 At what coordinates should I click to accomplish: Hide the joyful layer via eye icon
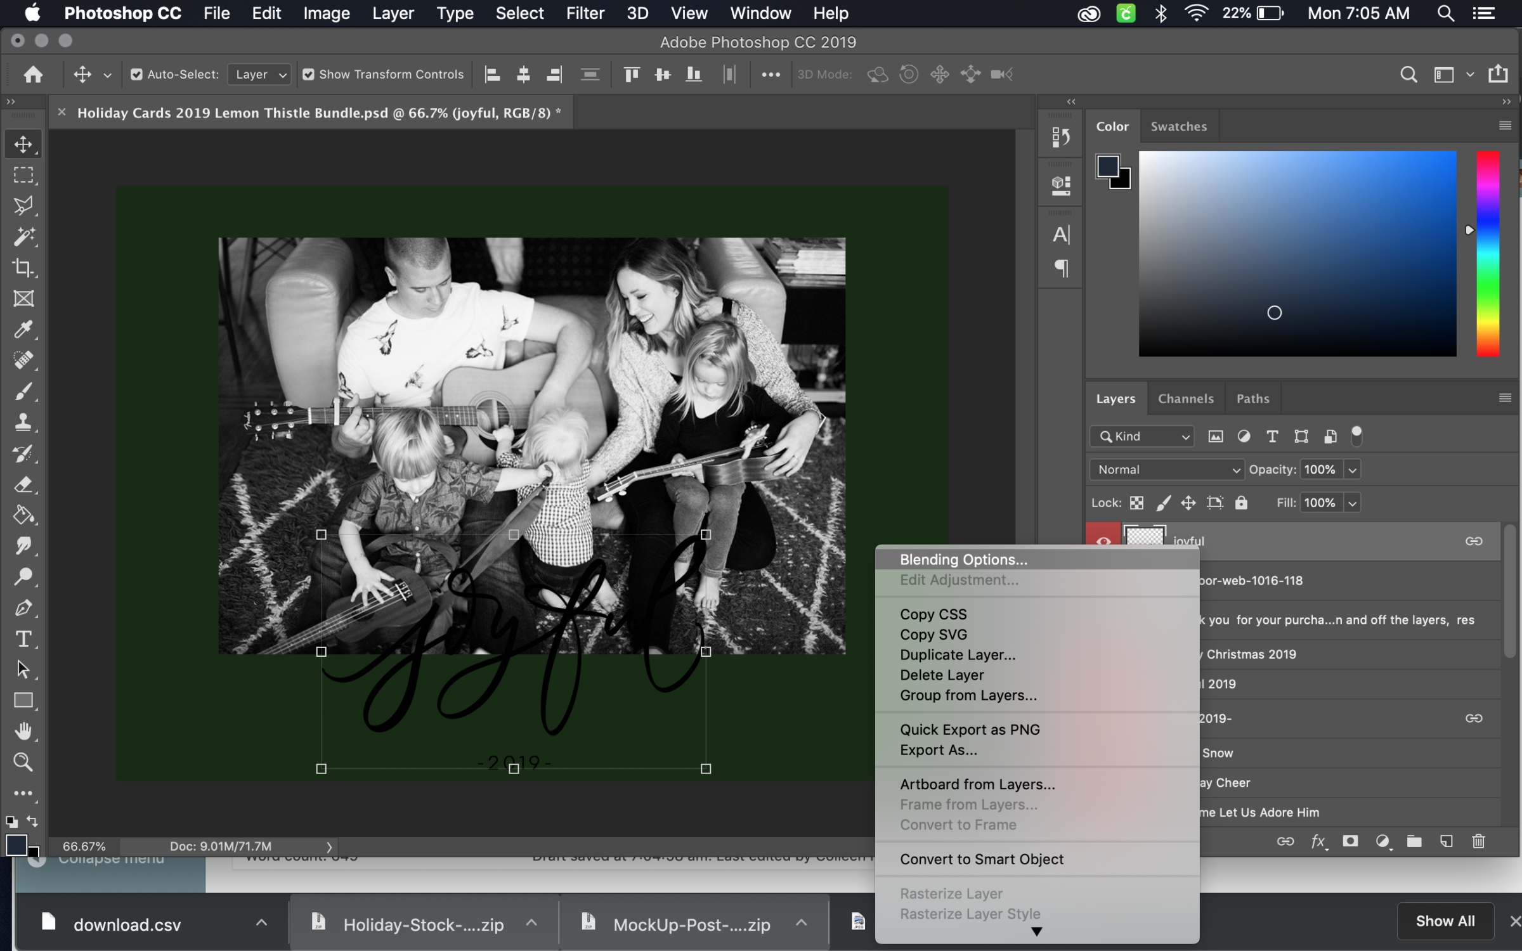tap(1103, 541)
